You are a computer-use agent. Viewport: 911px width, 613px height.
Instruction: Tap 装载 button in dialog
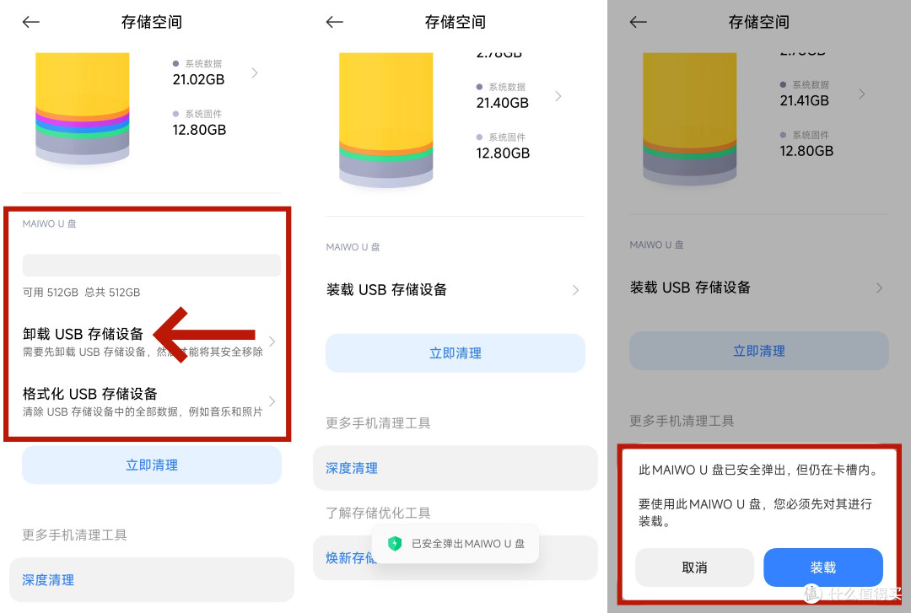pos(822,567)
